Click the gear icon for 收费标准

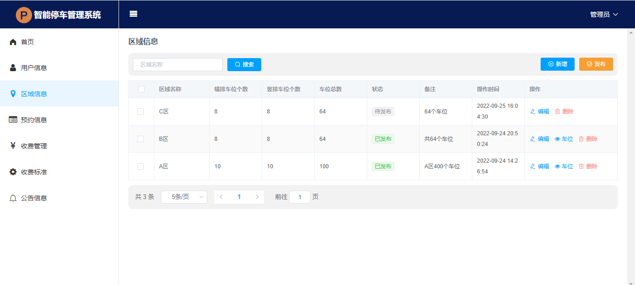pyautogui.click(x=13, y=172)
